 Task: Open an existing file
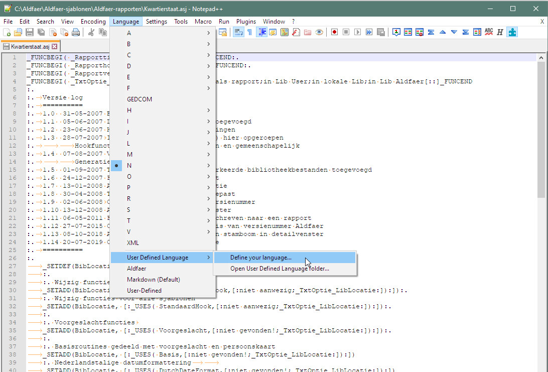click(x=18, y=32)
